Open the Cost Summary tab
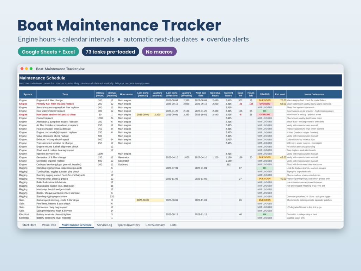This screenshot has height=271, width=361. (x=155, y=225)
